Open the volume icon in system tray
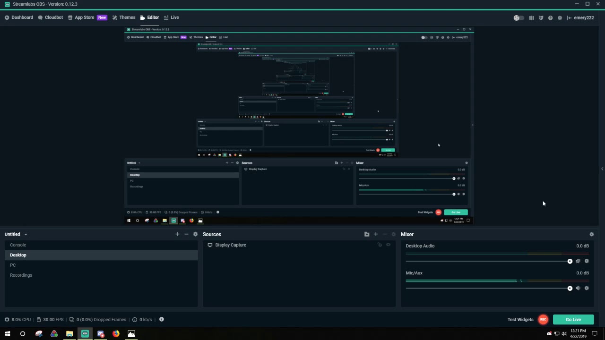The height and width of the screenshot is (340, 605). [x=564, y=334]
